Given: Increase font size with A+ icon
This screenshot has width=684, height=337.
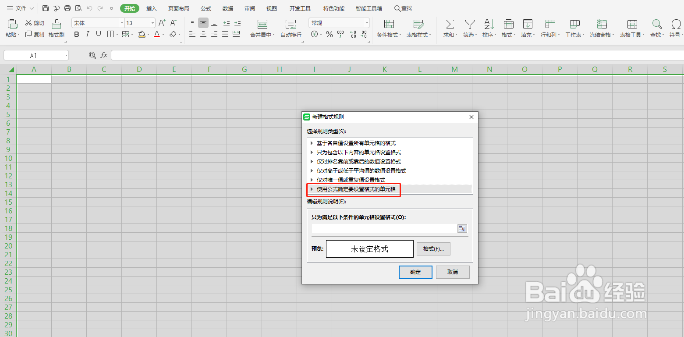Looking at the screenshot, I should 162,23.
